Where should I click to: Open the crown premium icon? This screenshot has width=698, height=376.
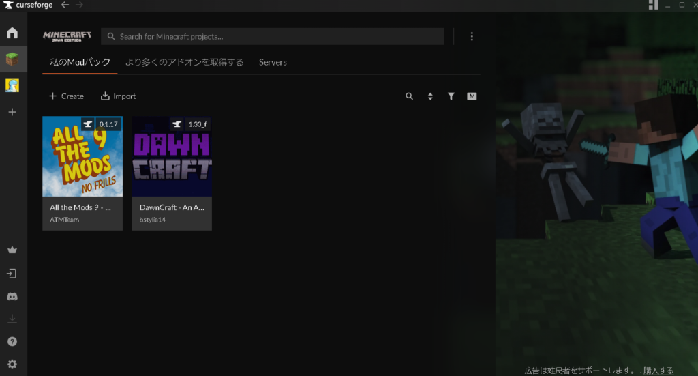pyautogui.click(x=12, y=250)
